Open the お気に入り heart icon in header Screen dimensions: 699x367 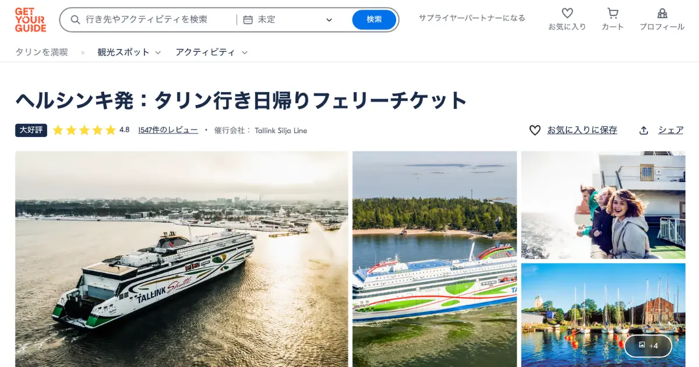point(567,13)
